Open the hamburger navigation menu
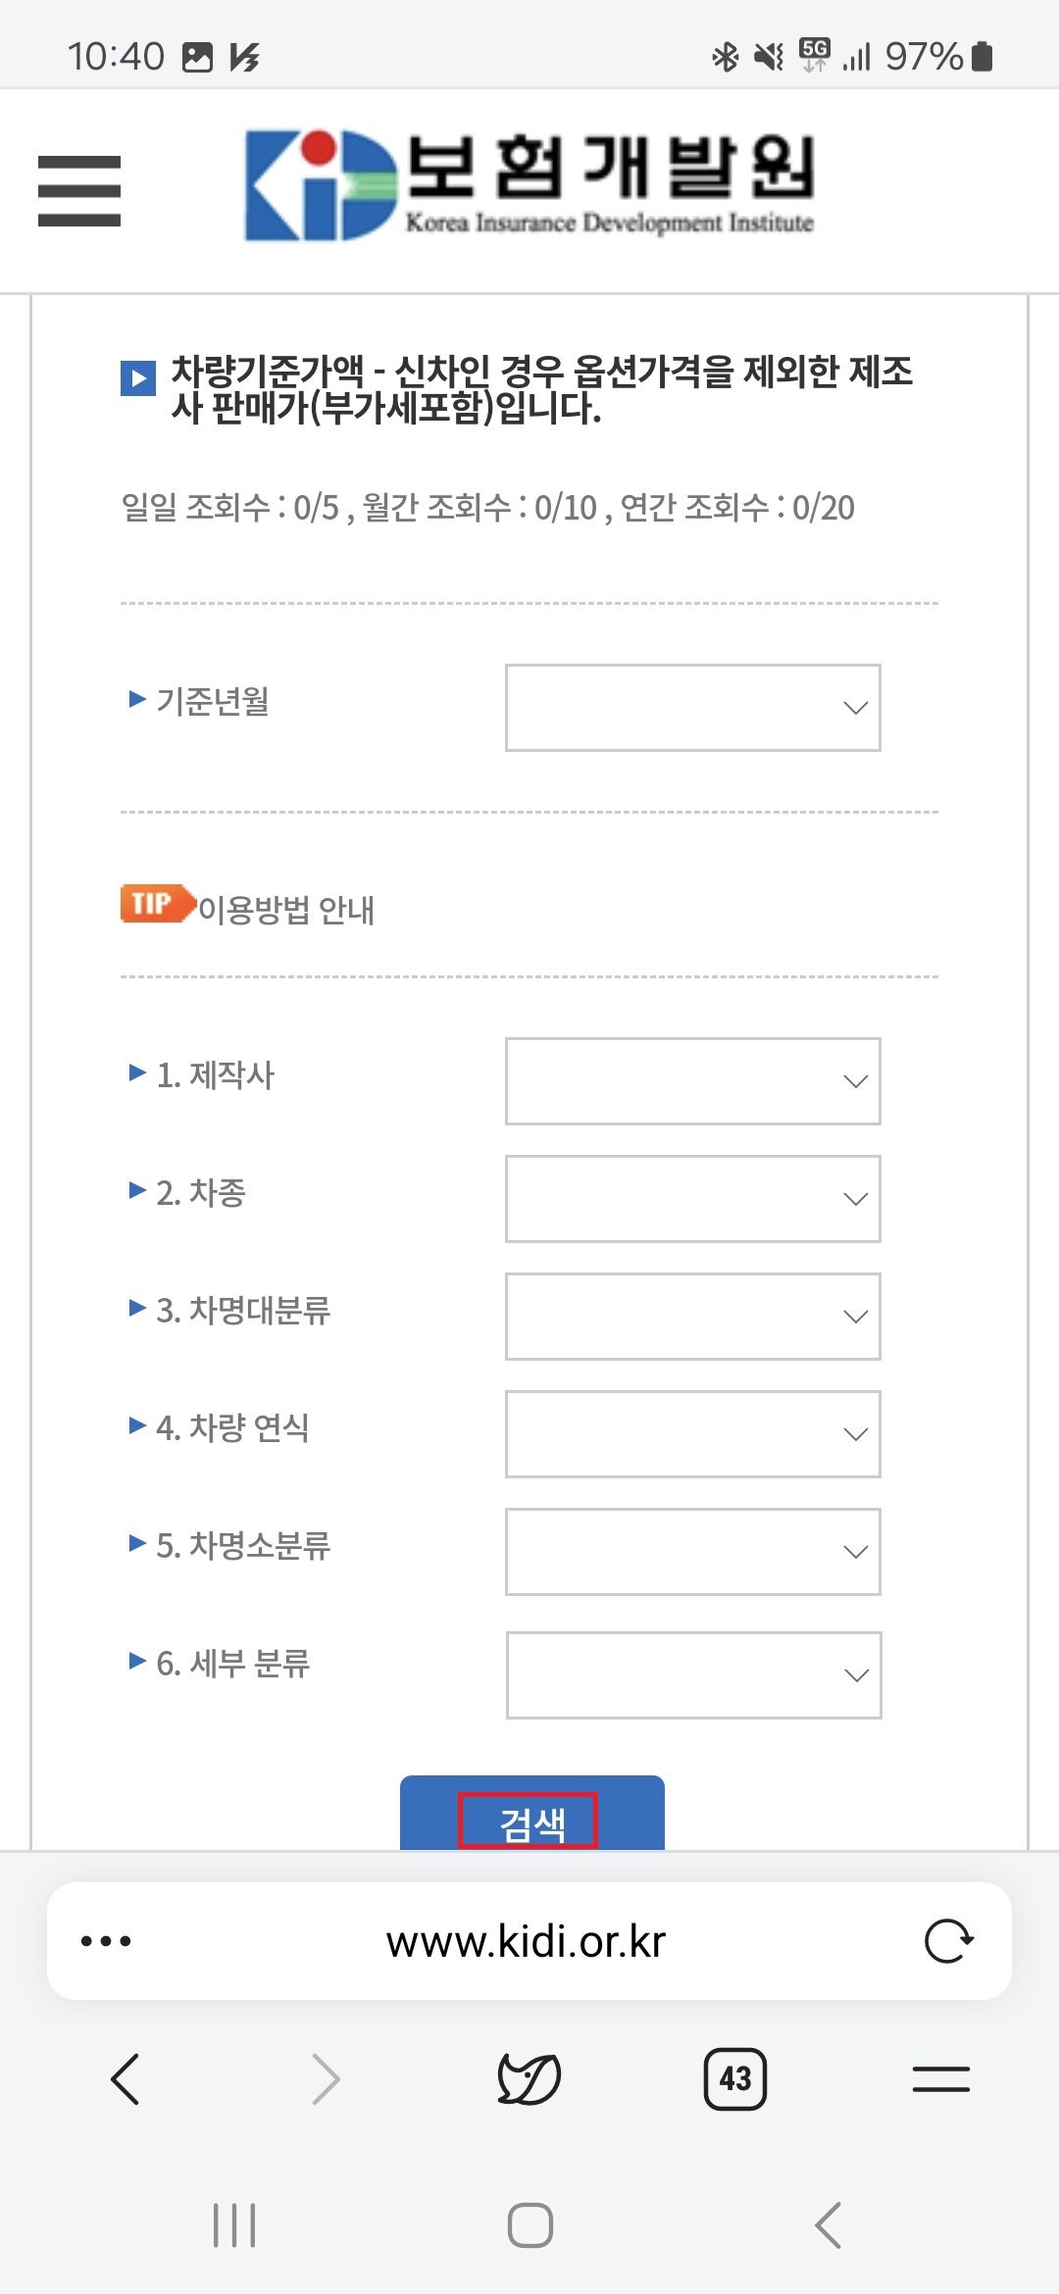 pyautogui.click(x=78, y=186)
